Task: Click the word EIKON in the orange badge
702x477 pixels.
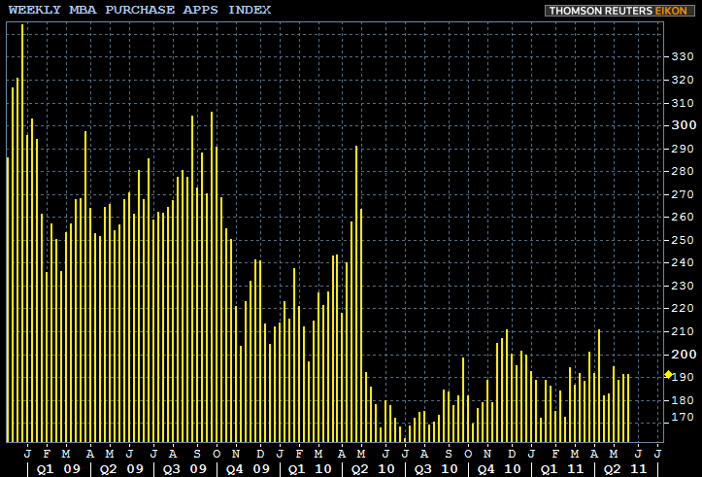Action: pos(673,11)
